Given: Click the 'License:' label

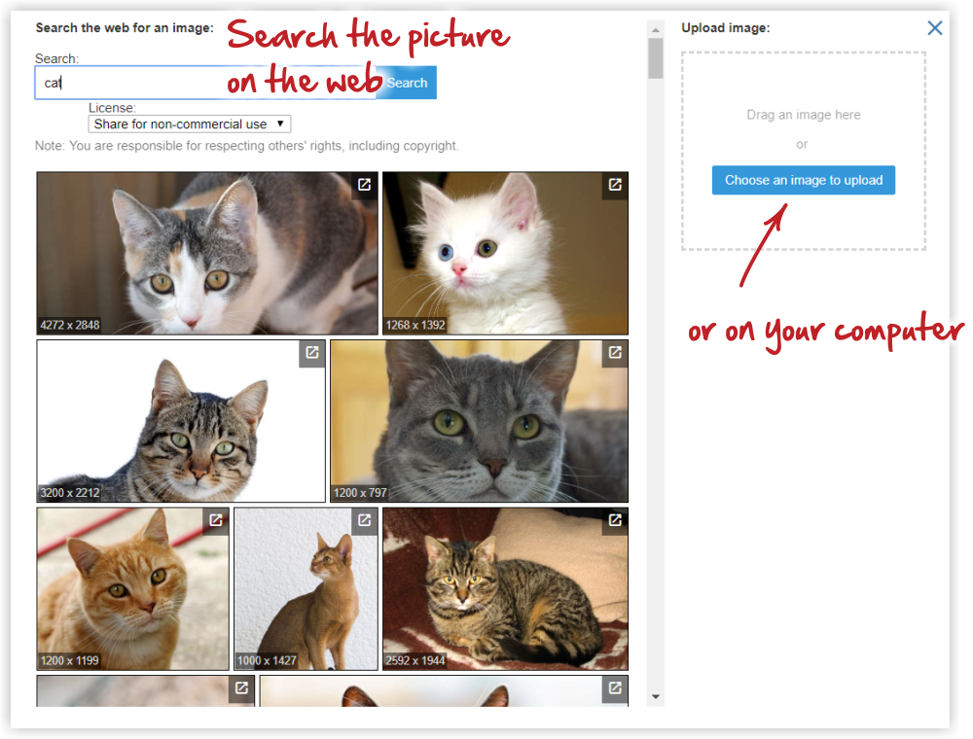Looking at the screenshot, I should (x=112, y=107).
